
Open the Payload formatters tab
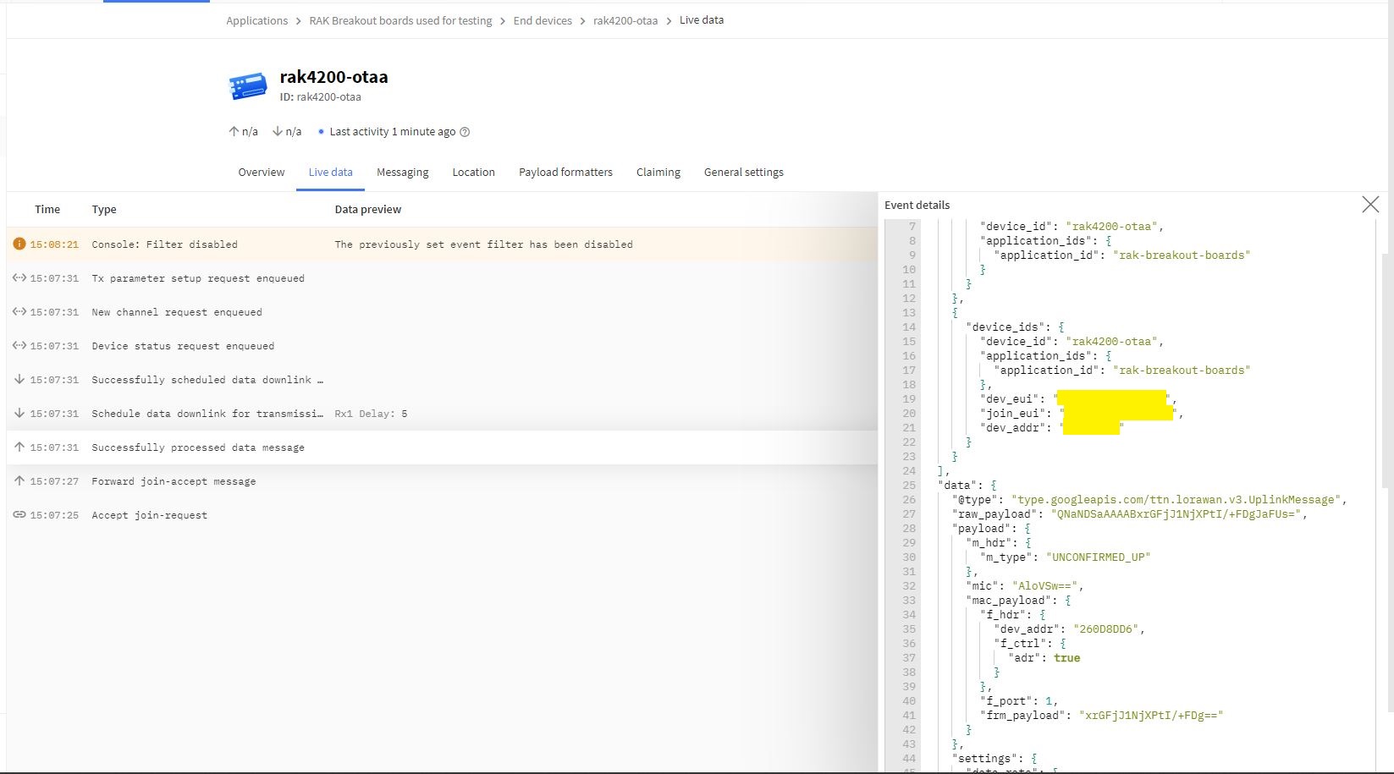(x=565, y=173)
